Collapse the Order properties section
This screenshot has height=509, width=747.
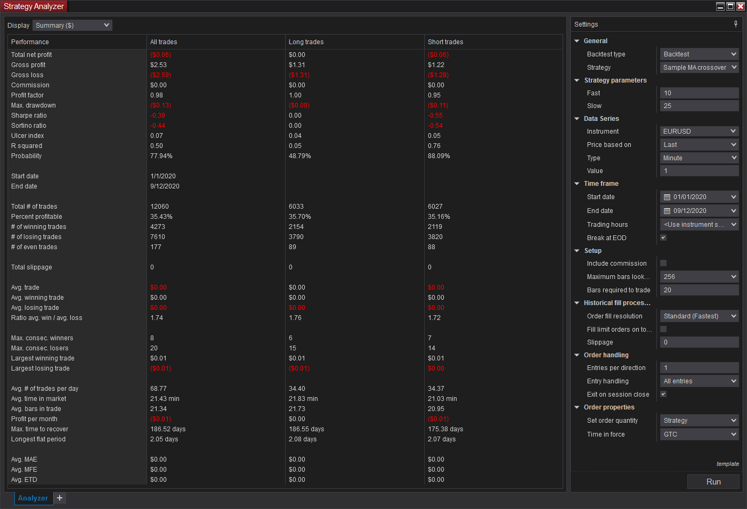pos(577,407)
